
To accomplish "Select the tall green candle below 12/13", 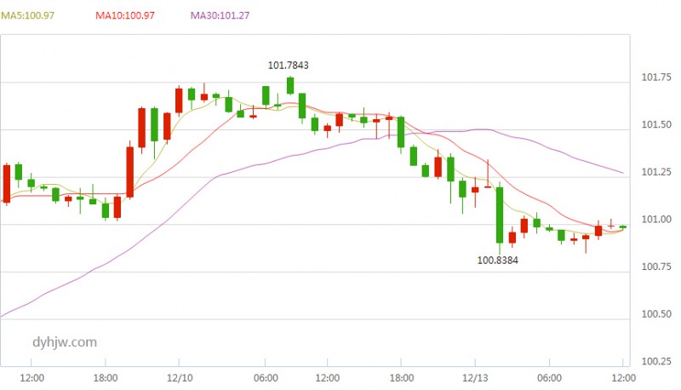I will point(500,215).
